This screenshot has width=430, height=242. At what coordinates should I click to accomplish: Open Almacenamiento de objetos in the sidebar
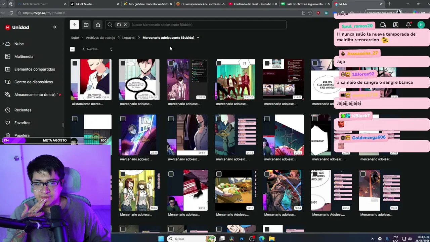35,95
